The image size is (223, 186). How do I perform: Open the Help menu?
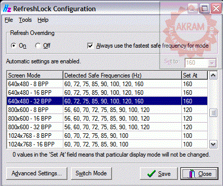click(43, 20)
